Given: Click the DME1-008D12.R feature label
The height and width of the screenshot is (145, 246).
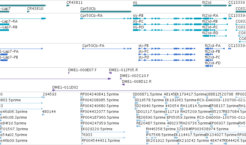Looking at the screenshot, I should pyautogui.click(x=137, y=82).
